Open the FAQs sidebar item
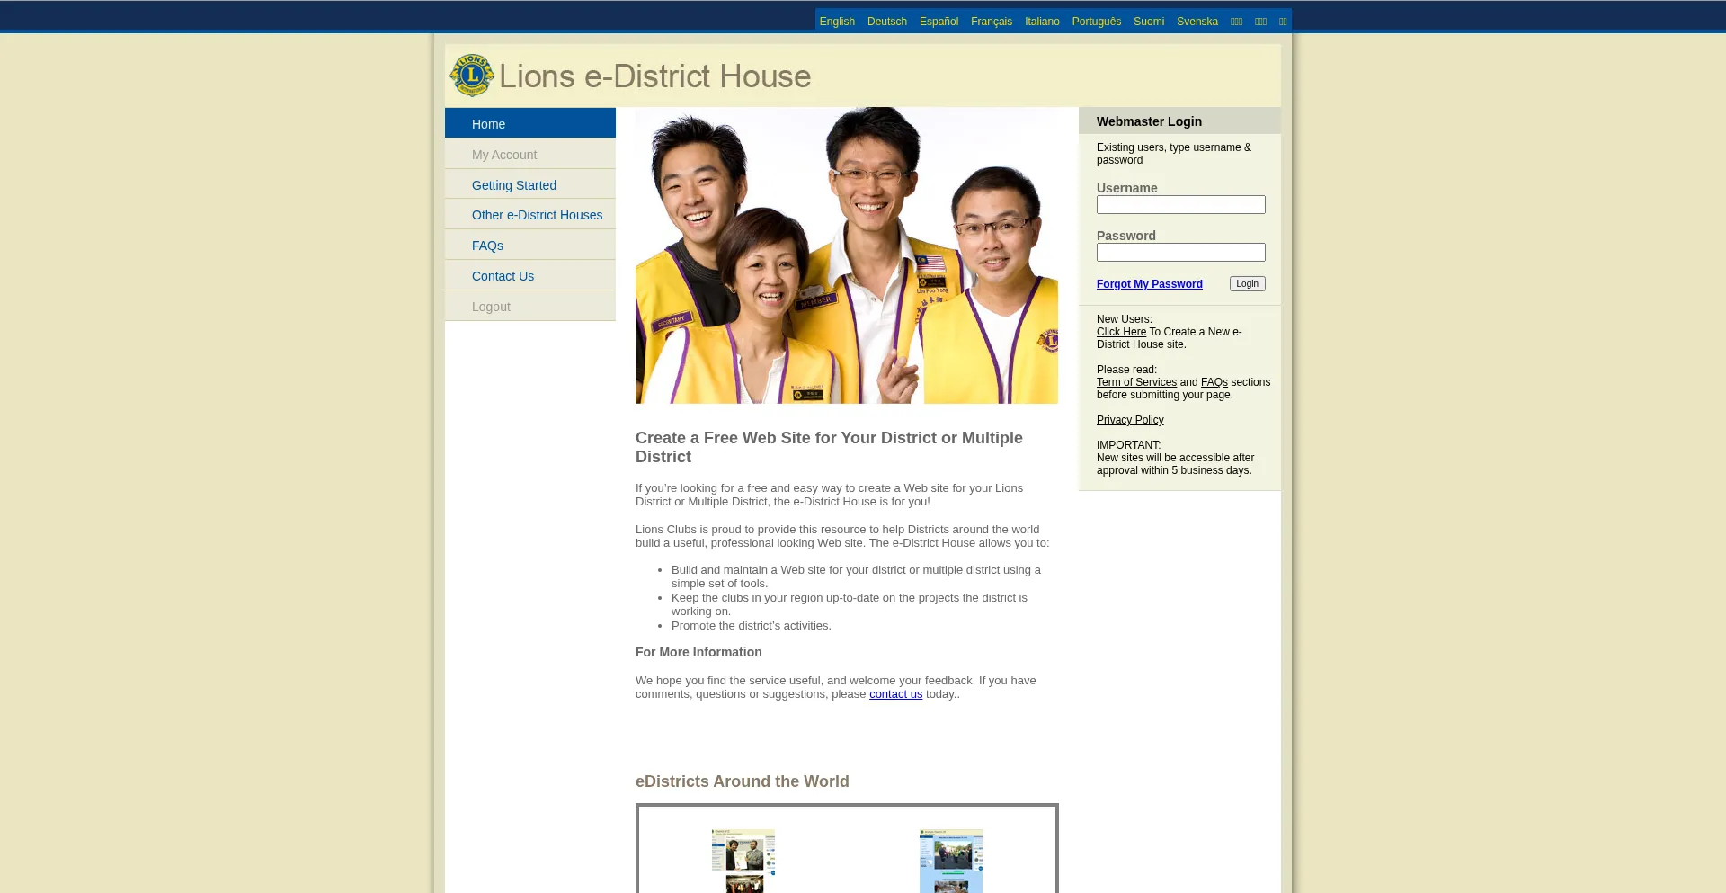The height and width of the screenshot is (893, 1726). click(487, 246)
